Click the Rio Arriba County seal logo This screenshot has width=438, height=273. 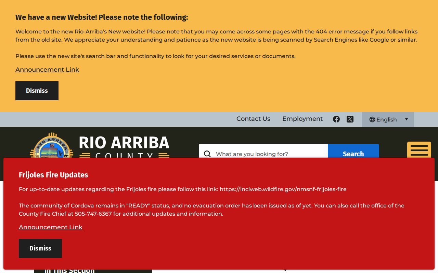point(51,146)
